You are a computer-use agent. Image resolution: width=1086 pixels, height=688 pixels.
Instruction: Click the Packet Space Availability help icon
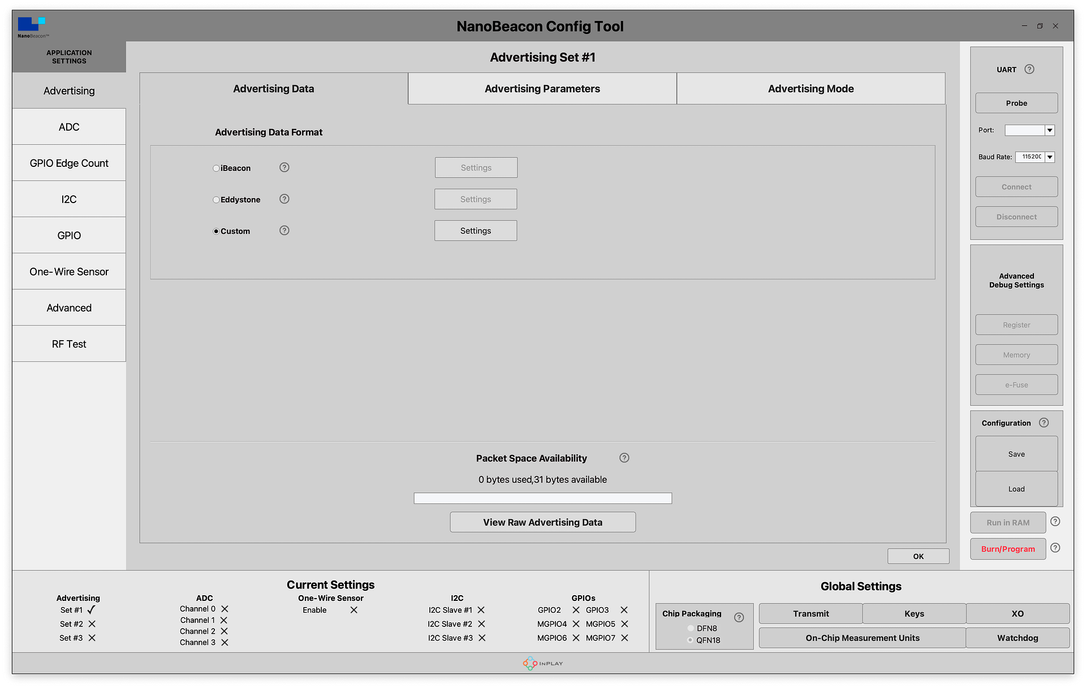(x=624, y=458)
